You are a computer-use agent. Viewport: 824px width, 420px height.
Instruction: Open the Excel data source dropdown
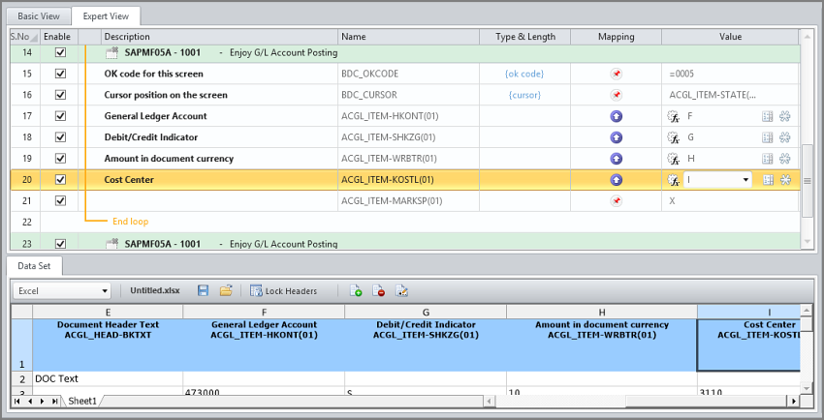pos(104,290)
